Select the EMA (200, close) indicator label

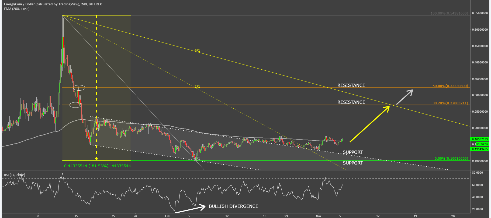(17, 9)
